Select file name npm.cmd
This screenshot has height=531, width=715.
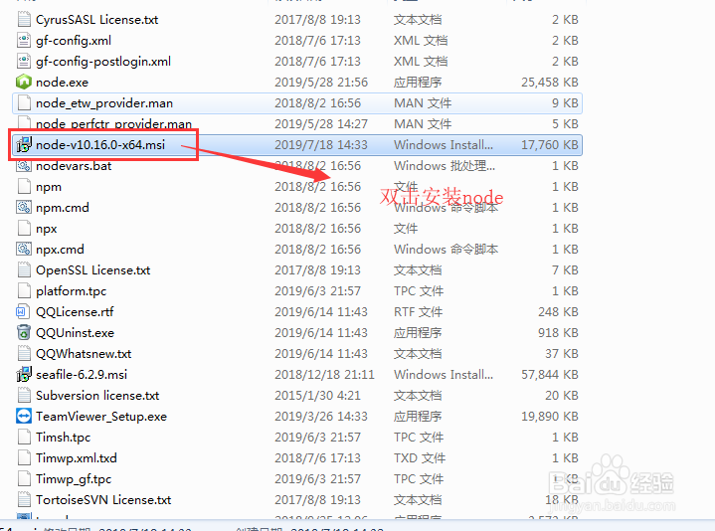[x=63, y=208]
